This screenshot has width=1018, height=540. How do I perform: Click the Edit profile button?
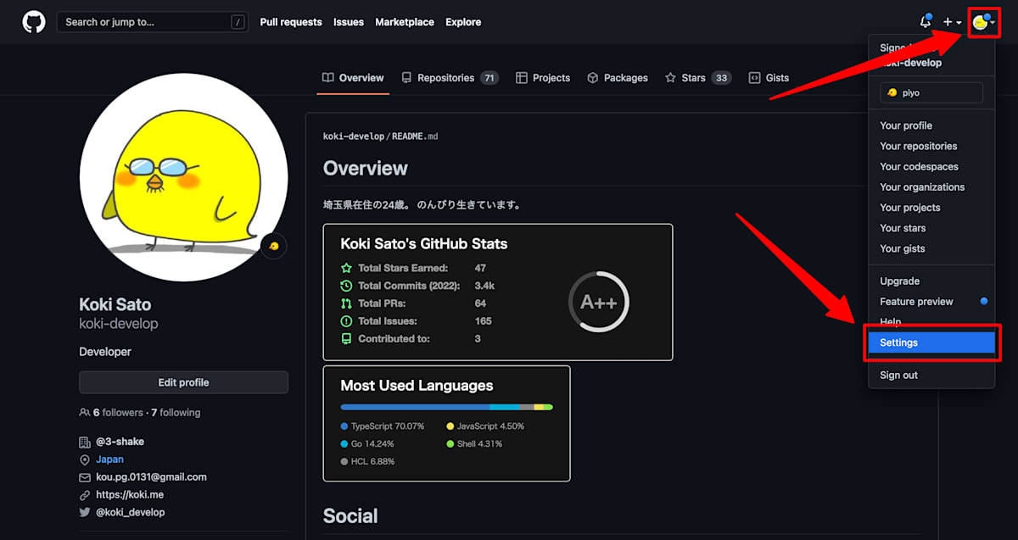(x=183, y=382)
